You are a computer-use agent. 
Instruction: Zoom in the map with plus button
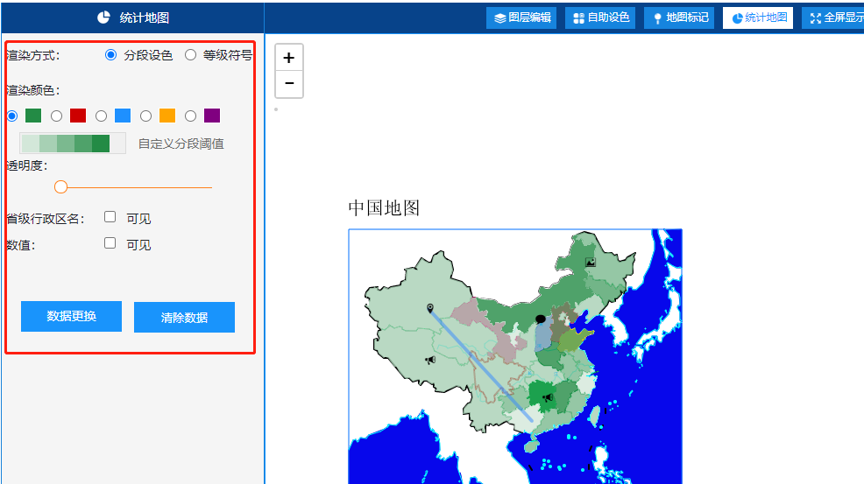click(289, 58)
